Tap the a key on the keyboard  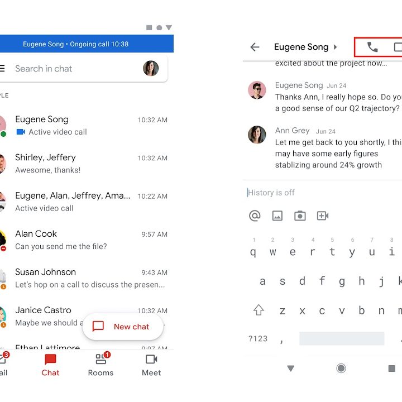click(262, 281)
